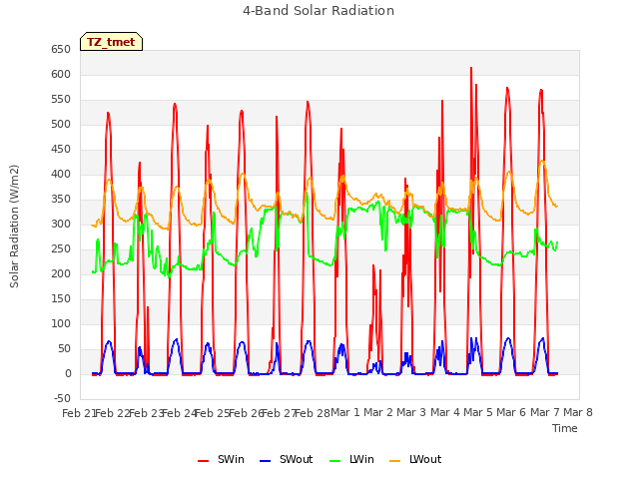Click the Feb 28 x-axis tick label
Image resolution: width=639 pixels, height=479 pixels.
click(313, 413)
